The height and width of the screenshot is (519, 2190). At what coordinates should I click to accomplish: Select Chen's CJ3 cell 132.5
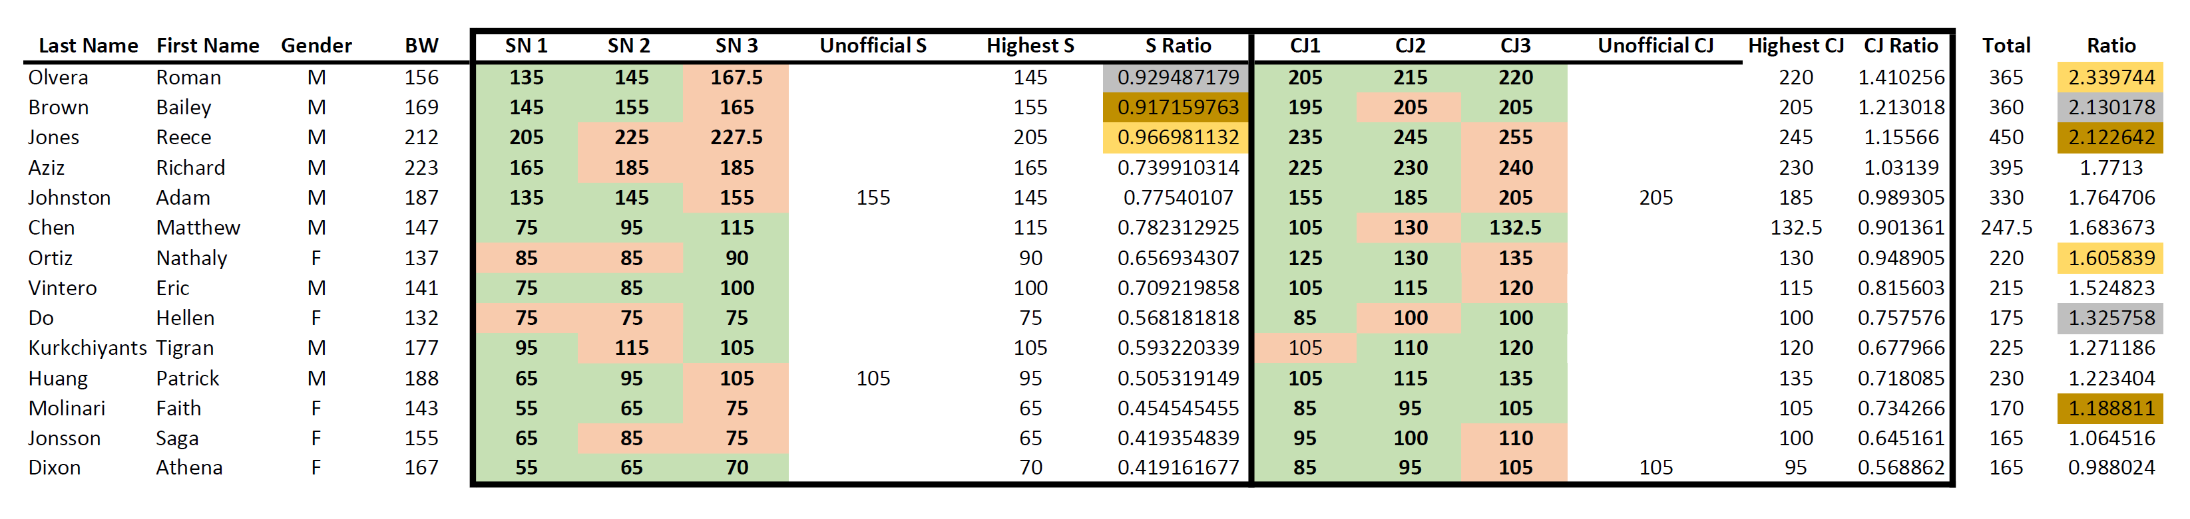tap(1515, 228)
